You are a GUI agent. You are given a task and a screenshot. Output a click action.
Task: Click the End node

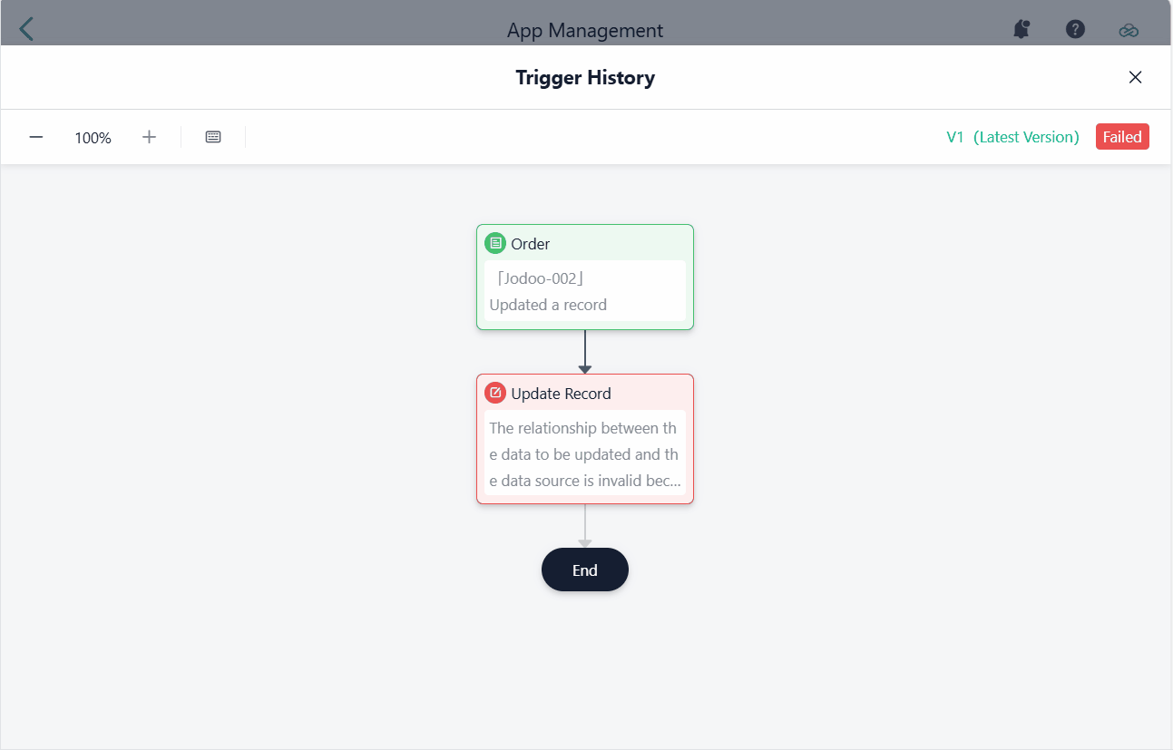[x=585, y=570]
